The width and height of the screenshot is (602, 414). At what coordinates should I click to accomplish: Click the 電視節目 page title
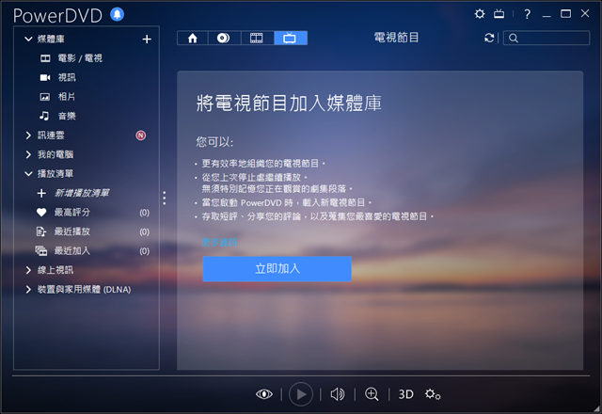coord(396,38)
